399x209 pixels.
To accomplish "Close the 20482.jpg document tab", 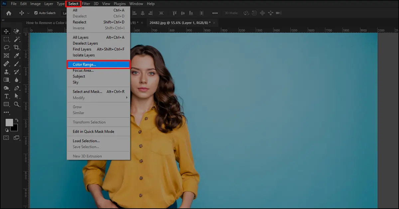I will [x=214, y=23].
